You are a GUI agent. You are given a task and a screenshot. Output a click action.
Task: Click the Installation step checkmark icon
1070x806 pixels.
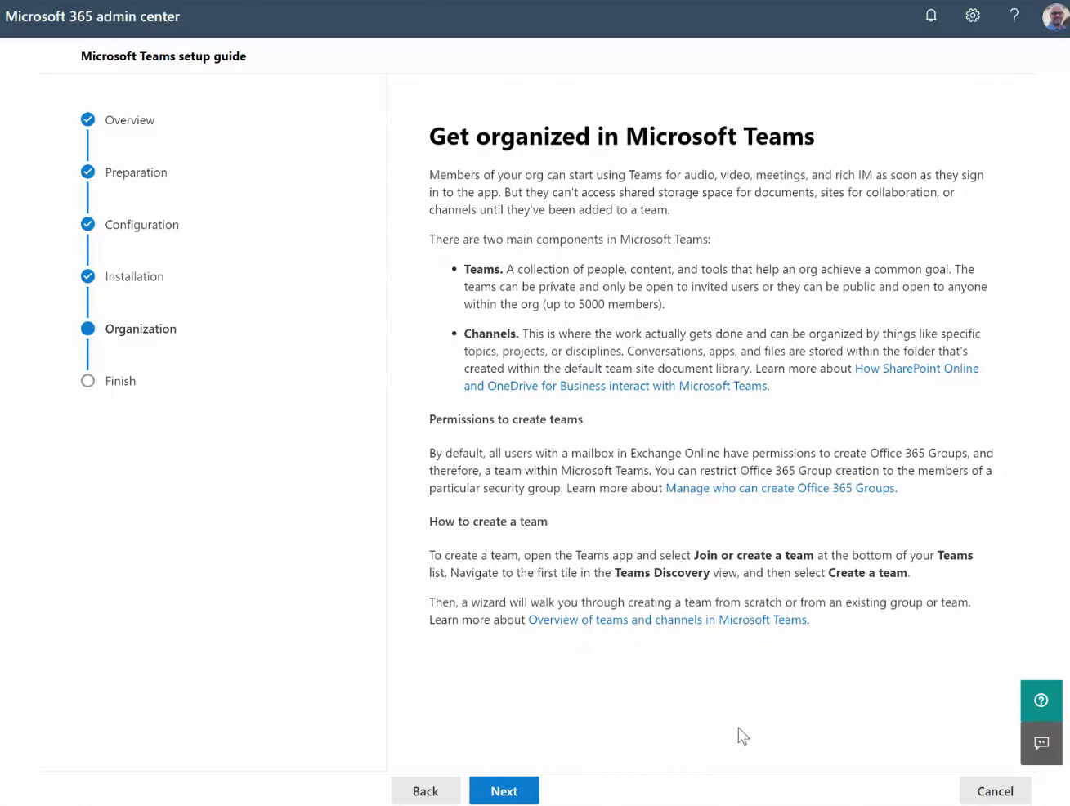tap(87, 276)
